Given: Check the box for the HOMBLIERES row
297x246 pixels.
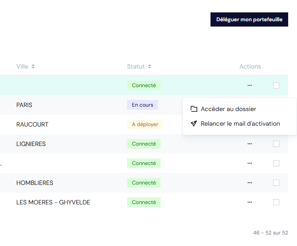Looking at the screenshot, I should [276, 183].
